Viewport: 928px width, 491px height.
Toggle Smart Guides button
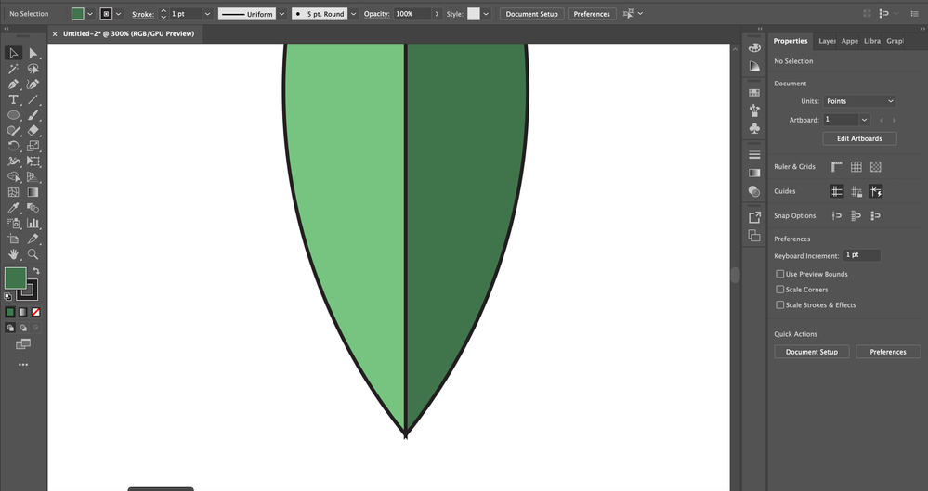(875, 191)
